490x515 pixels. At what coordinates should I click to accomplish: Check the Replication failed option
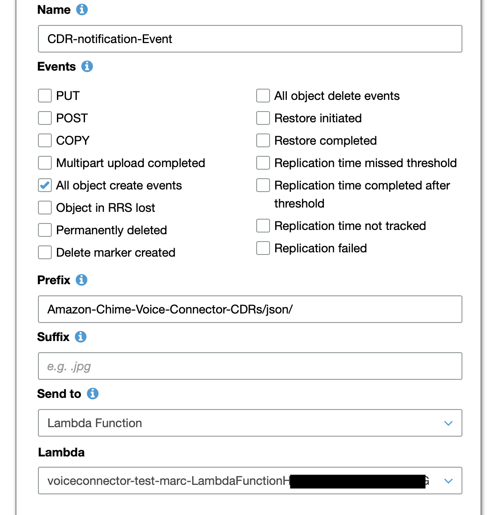coord(263,248)
